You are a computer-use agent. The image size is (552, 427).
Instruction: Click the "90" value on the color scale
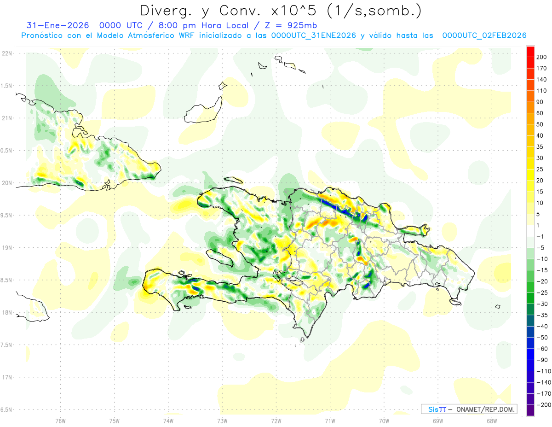point(540,102)
